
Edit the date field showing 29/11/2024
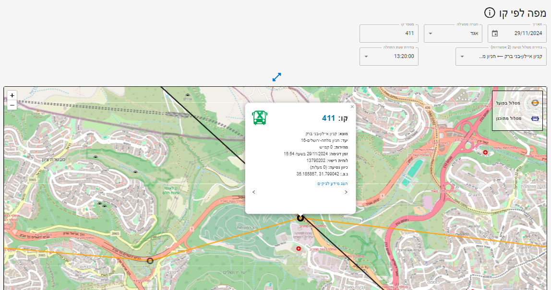pos(517,34)
